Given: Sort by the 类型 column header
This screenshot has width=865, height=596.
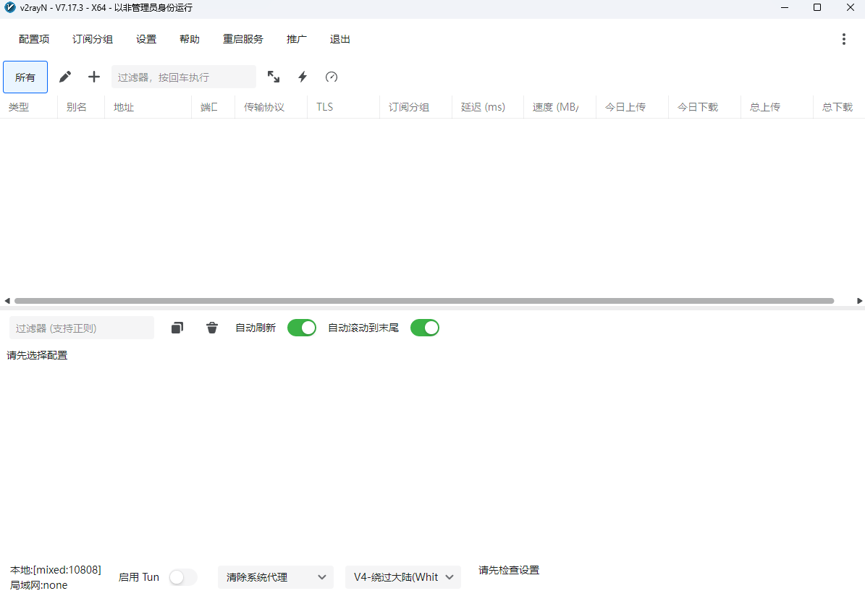Looking at the screenshot, I should [x=29, y=107].
